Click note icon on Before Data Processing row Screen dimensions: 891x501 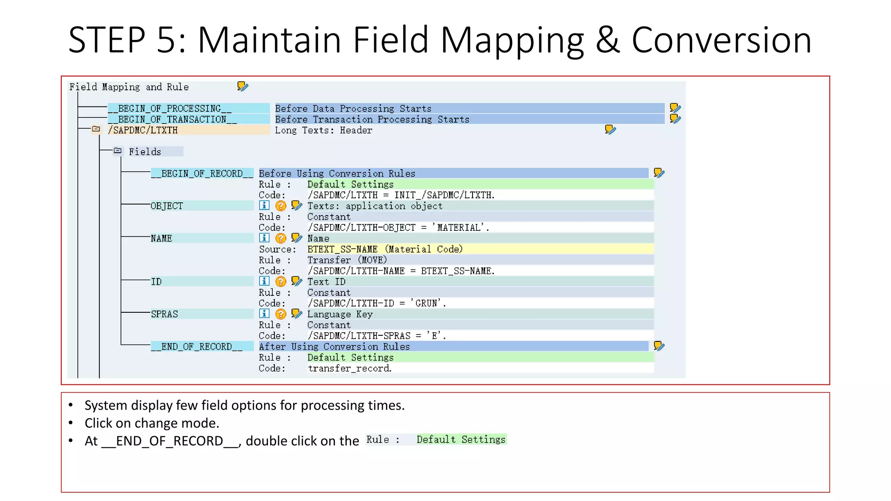click(675, 108)
